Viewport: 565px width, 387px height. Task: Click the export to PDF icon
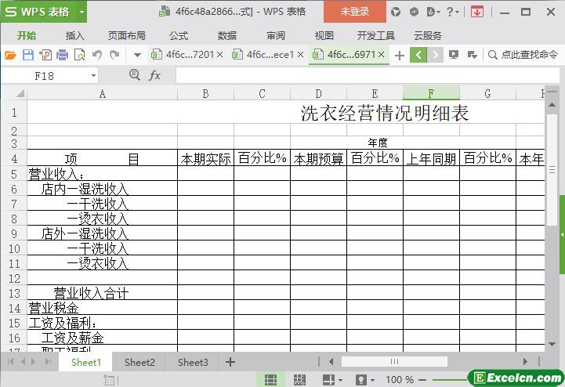45,55
